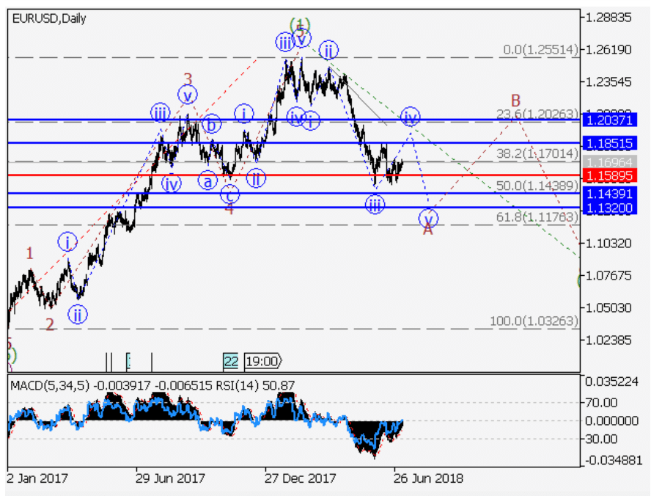Select the circled 'b' wave label
The height and width of the screenshot is (496, 651).
pyautogui.click(x=211, y=125)
